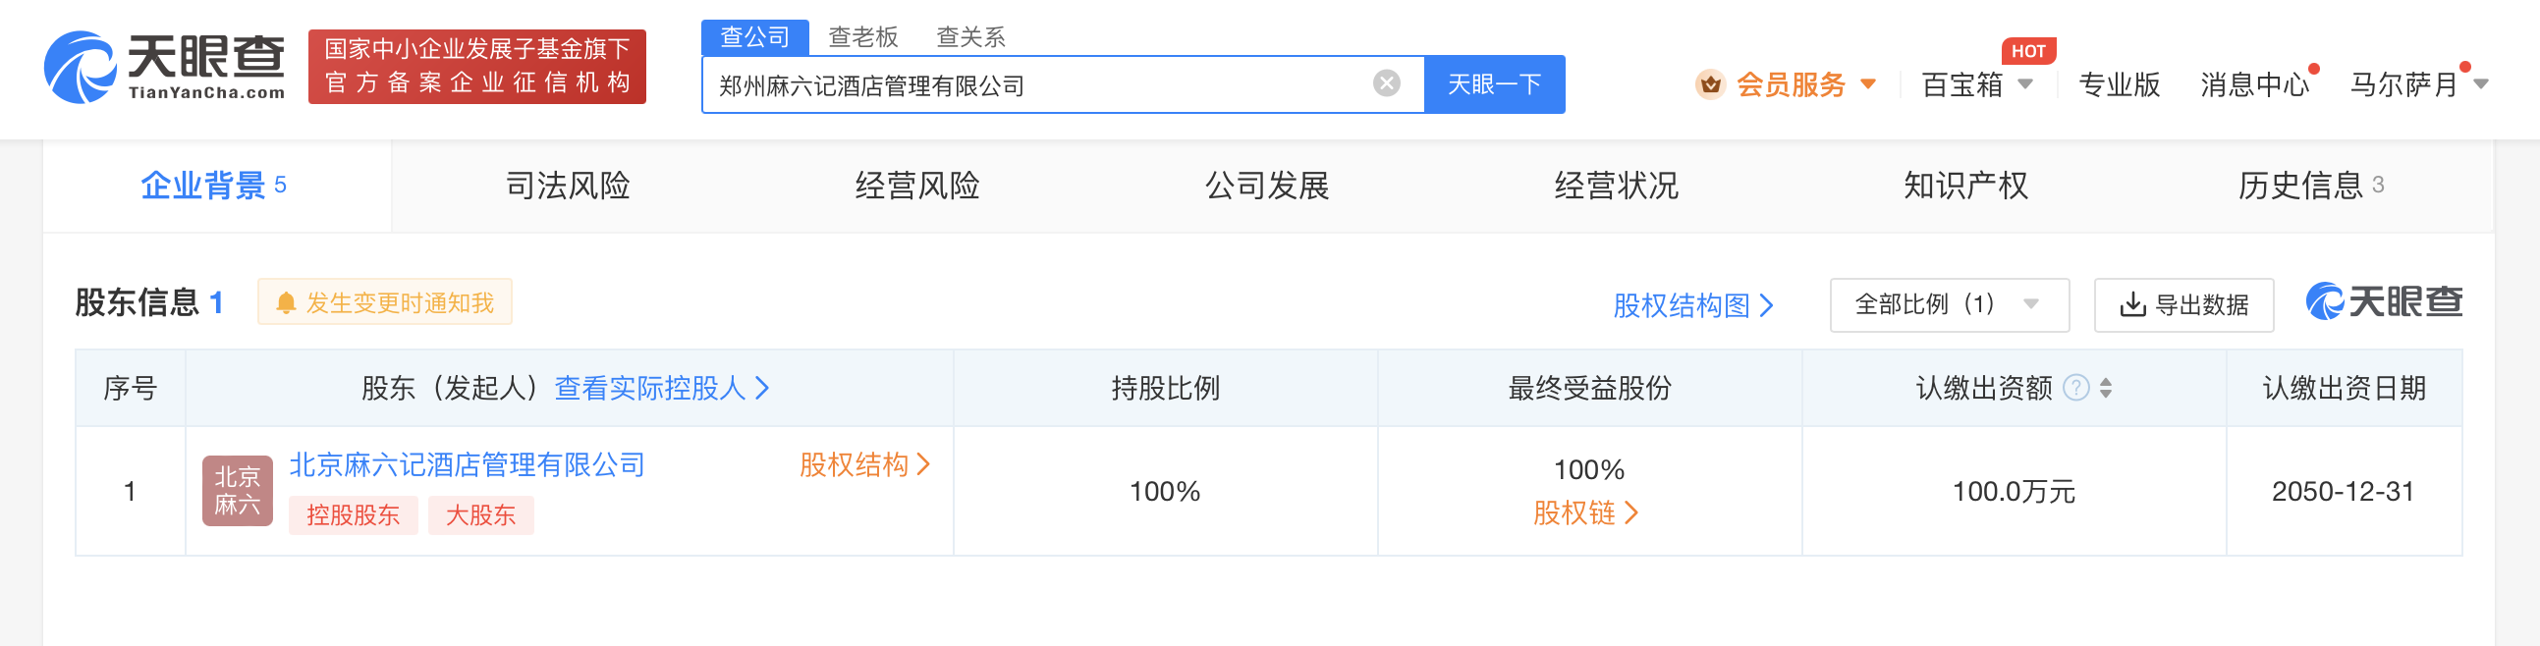
Task: Select the 知识产权 tab
Action: pyautogui.click(x=1966, y=186)
